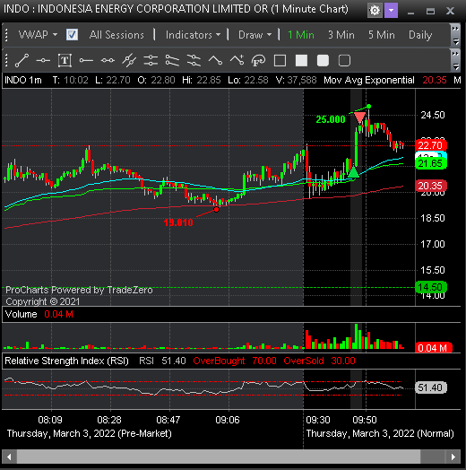Open the top toolbar options arrow

(x=455, y=41)
